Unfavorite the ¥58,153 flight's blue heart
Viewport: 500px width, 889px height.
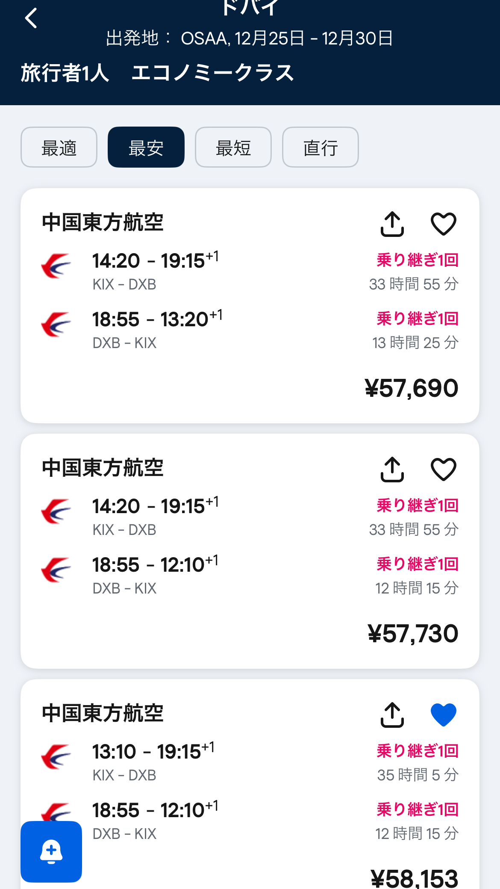tap(443, 715)
